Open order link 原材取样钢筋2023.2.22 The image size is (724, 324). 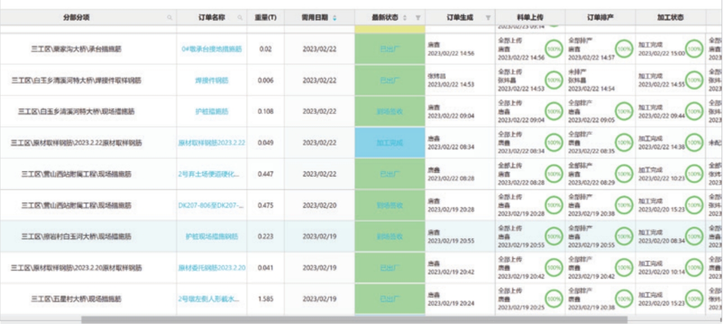point(212,143)
